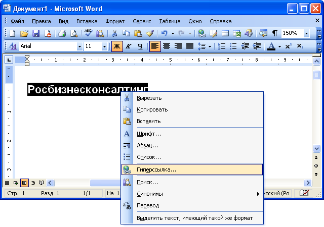Open the Drawing panel icon
The height and width of the screenshot is (227, 324).
coord(249,33)
